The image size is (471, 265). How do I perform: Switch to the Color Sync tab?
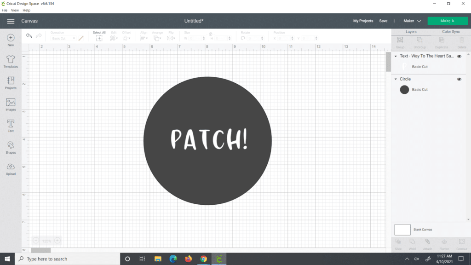tap(451, 32)
